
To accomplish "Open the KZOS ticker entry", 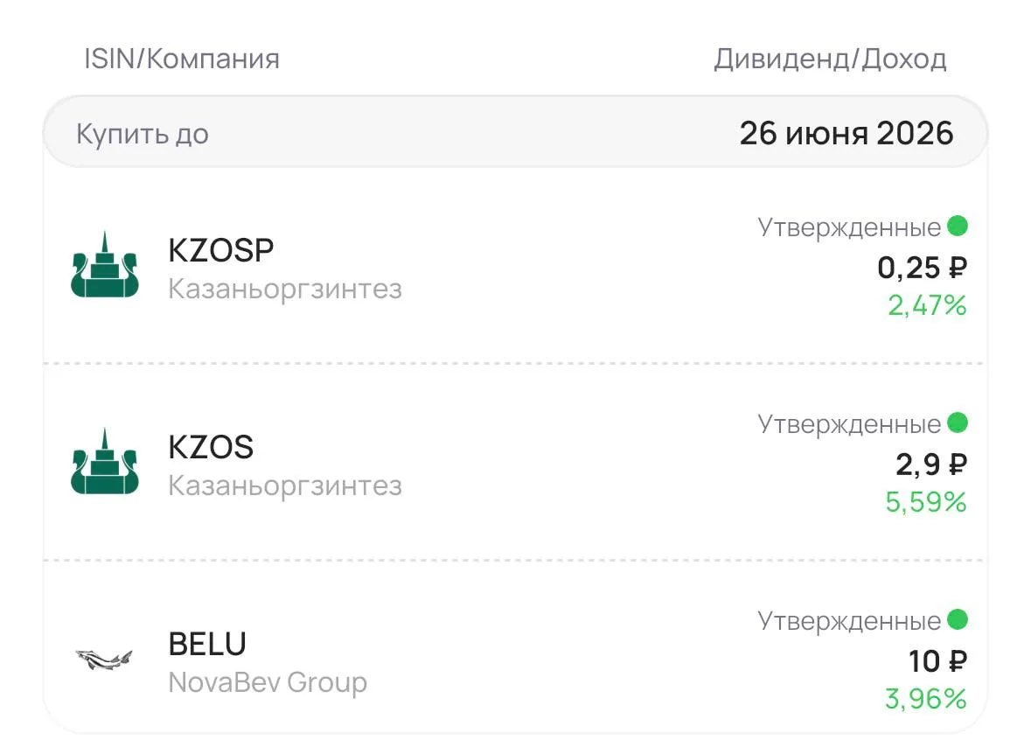I will tap(211, 447).
